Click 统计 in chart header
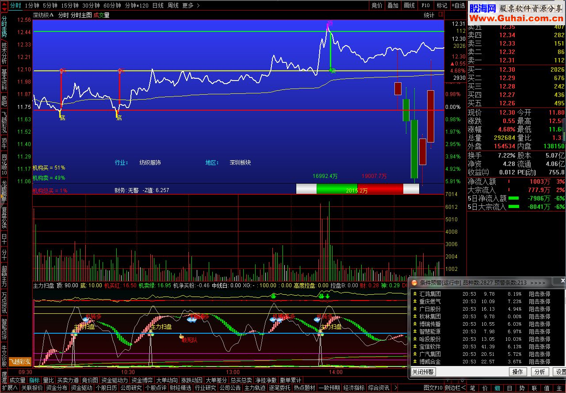 (429, 15)
